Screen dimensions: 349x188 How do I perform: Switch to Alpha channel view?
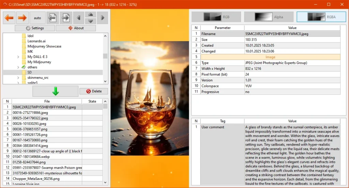pyautogui.click(x=269, y=17)
